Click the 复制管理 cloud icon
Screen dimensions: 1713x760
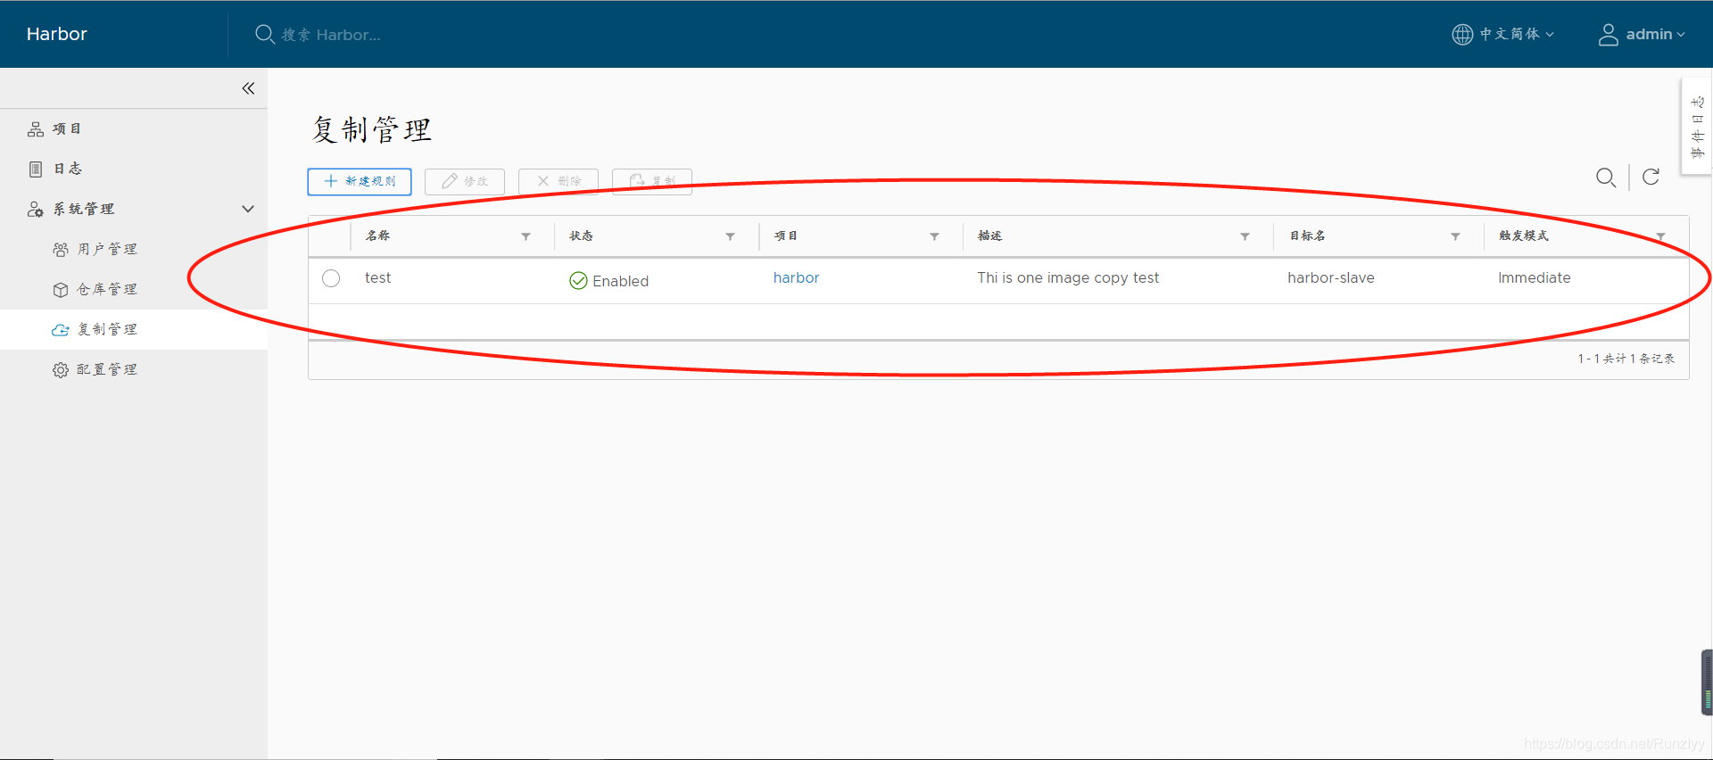pos(61,329)
